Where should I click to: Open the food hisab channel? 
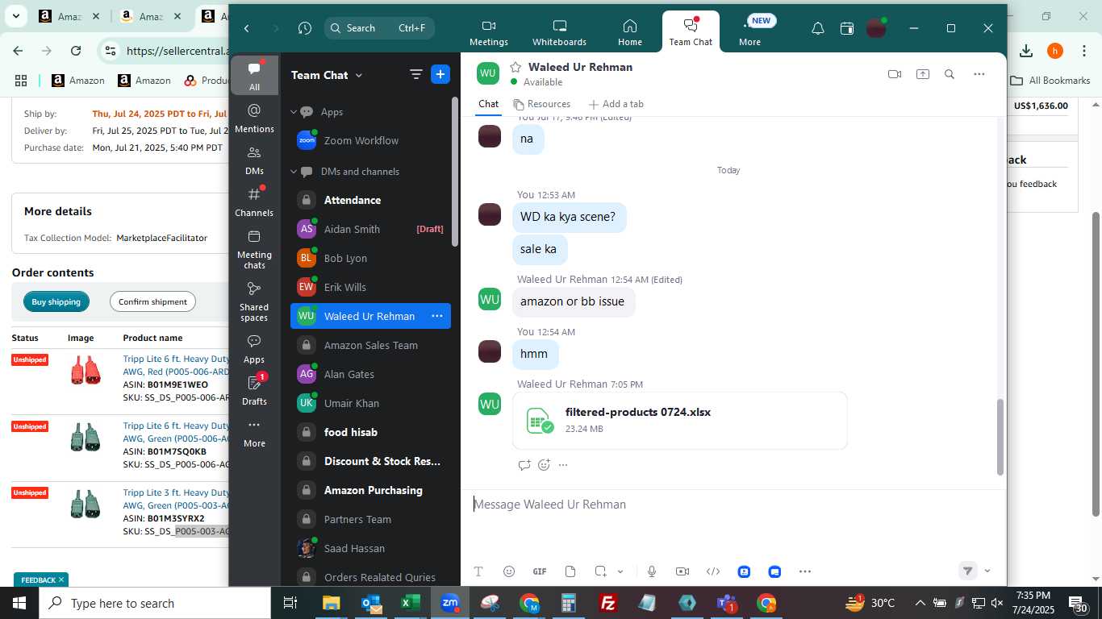point(370,432)
